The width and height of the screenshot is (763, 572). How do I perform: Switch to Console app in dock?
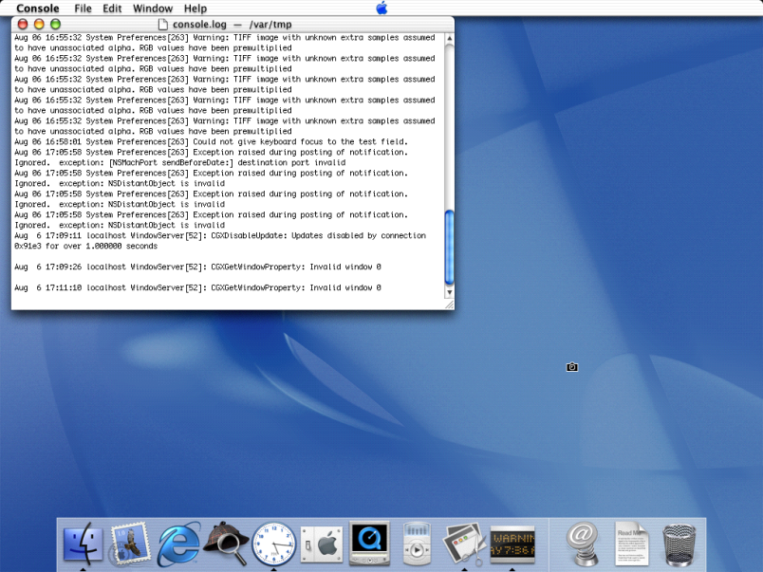[x=512, y=544]
